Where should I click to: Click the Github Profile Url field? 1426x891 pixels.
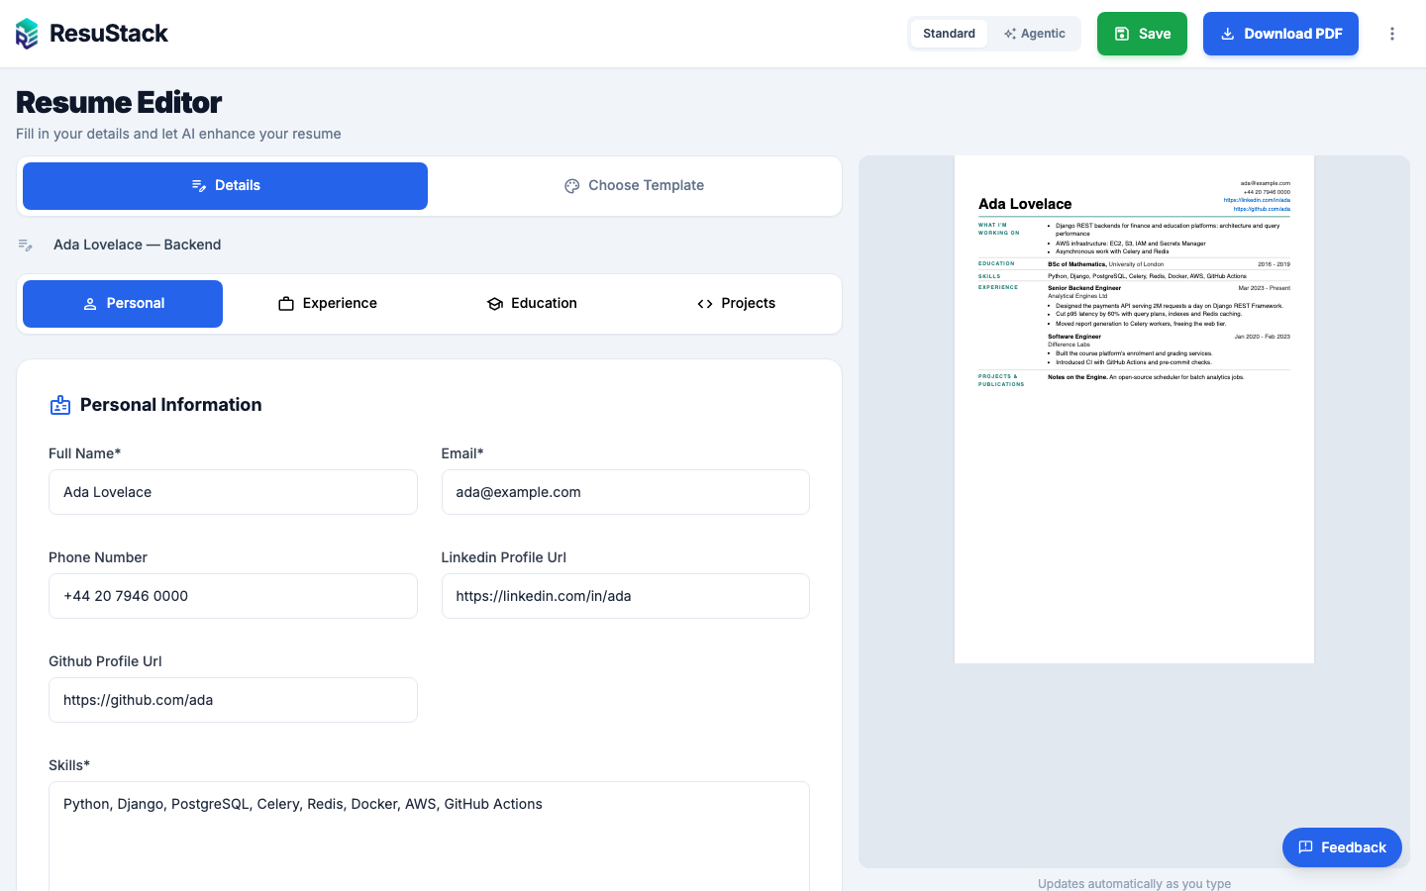[x=233, y=700]
